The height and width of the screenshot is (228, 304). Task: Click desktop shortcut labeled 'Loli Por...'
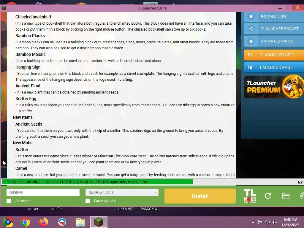(x=58, y=209)
